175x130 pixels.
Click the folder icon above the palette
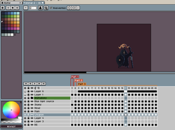pyautogui.click(x=13, y=8)
